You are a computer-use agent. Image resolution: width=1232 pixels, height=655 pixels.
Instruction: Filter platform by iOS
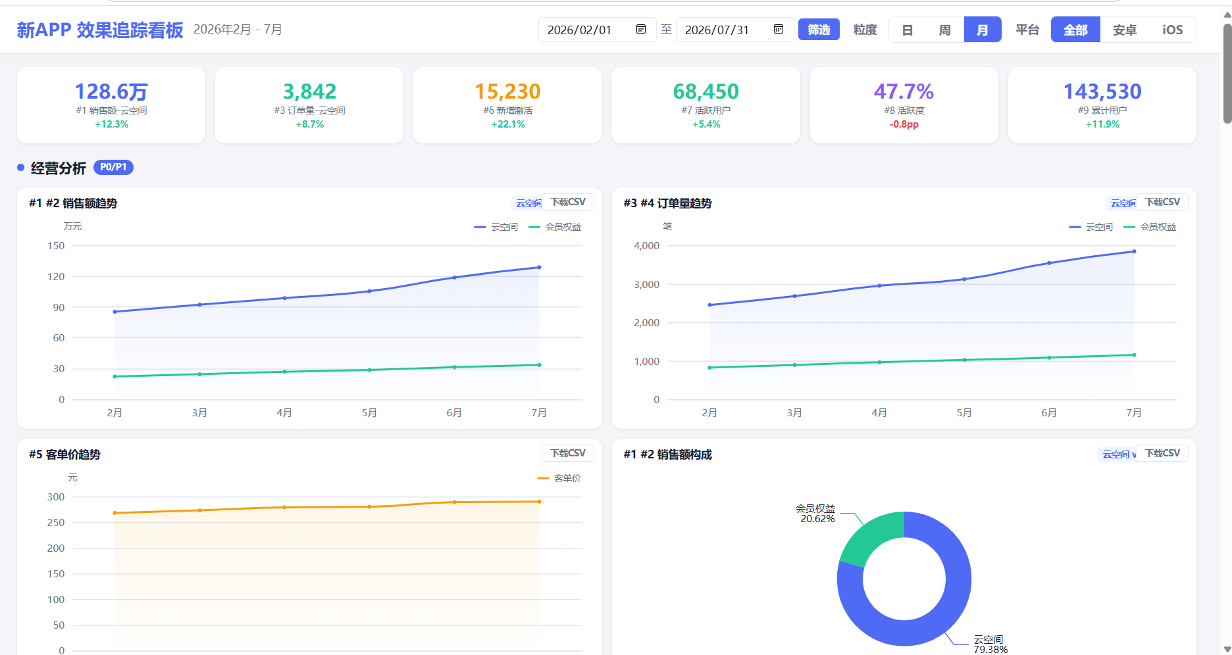[1172, 30]
